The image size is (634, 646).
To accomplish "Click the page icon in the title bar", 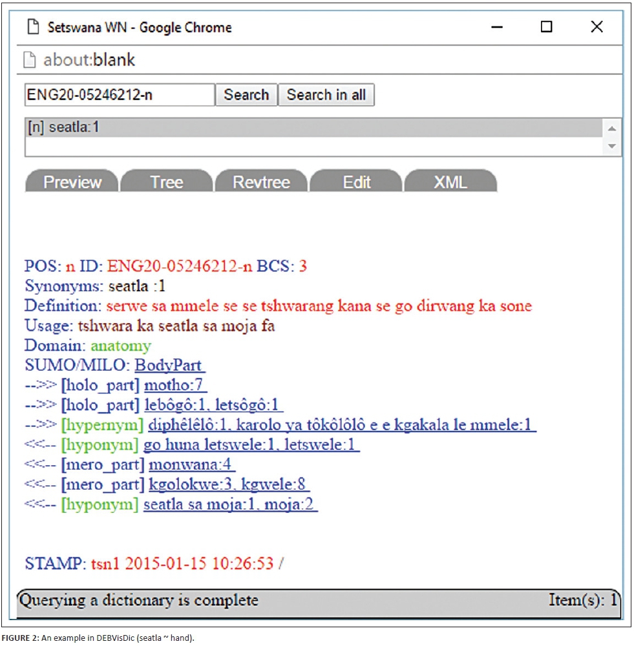I will point(32,27).
